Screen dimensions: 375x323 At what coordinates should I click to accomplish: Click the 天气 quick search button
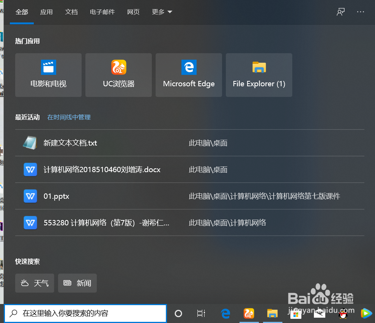(35, 283)
